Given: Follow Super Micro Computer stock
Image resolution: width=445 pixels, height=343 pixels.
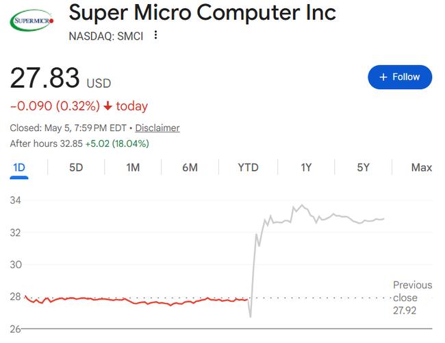Looking at the screenshot, I should point(400,77).
